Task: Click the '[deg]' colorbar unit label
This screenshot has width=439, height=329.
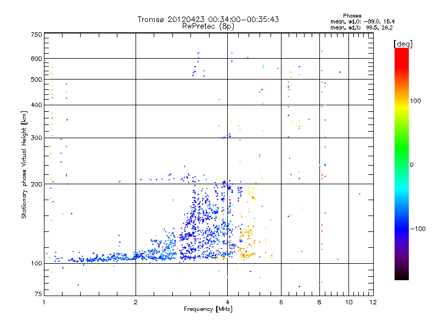Action: (403, 44)
